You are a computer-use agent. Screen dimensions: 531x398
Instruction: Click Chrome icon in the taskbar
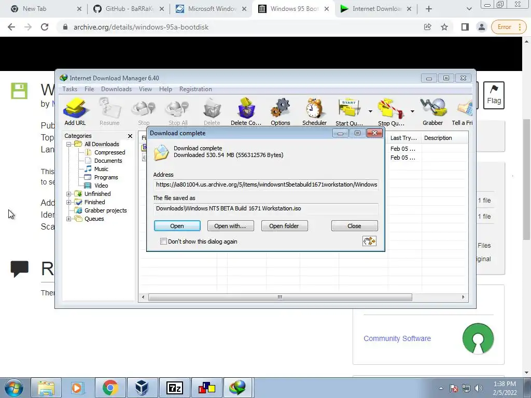[x=110, y=388]
